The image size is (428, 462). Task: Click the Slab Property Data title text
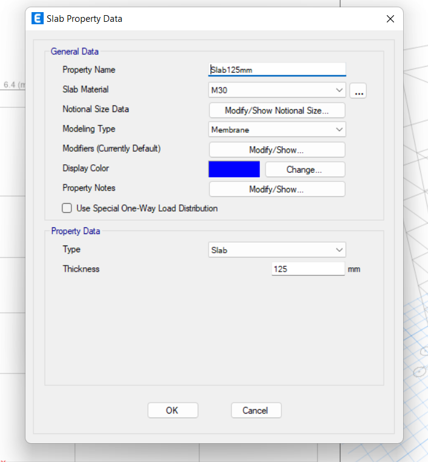(x=84, y=19)
